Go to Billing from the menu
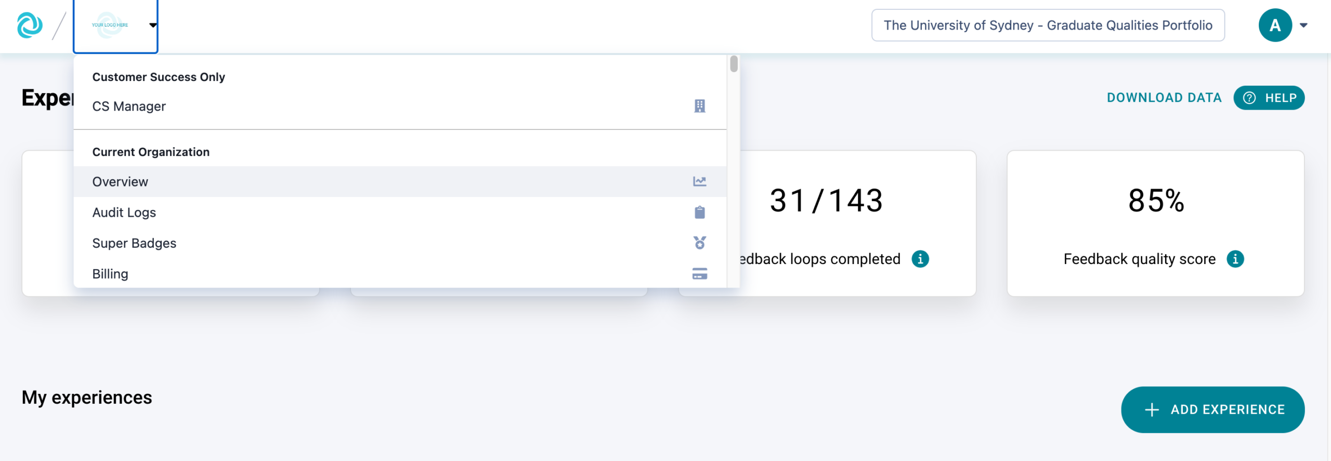 (x=110, y=273)
